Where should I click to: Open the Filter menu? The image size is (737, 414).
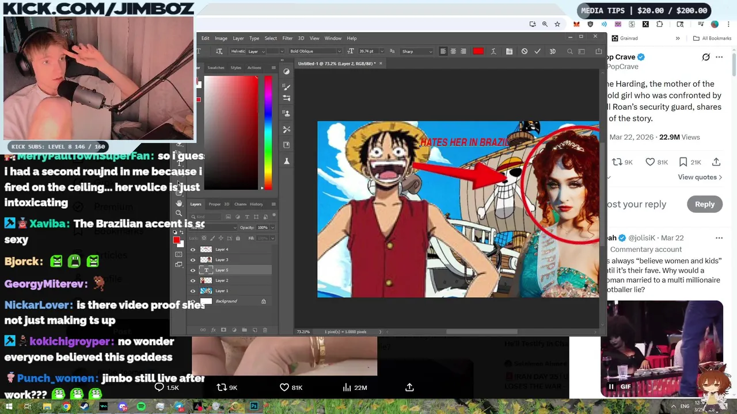tap(287, 38)
